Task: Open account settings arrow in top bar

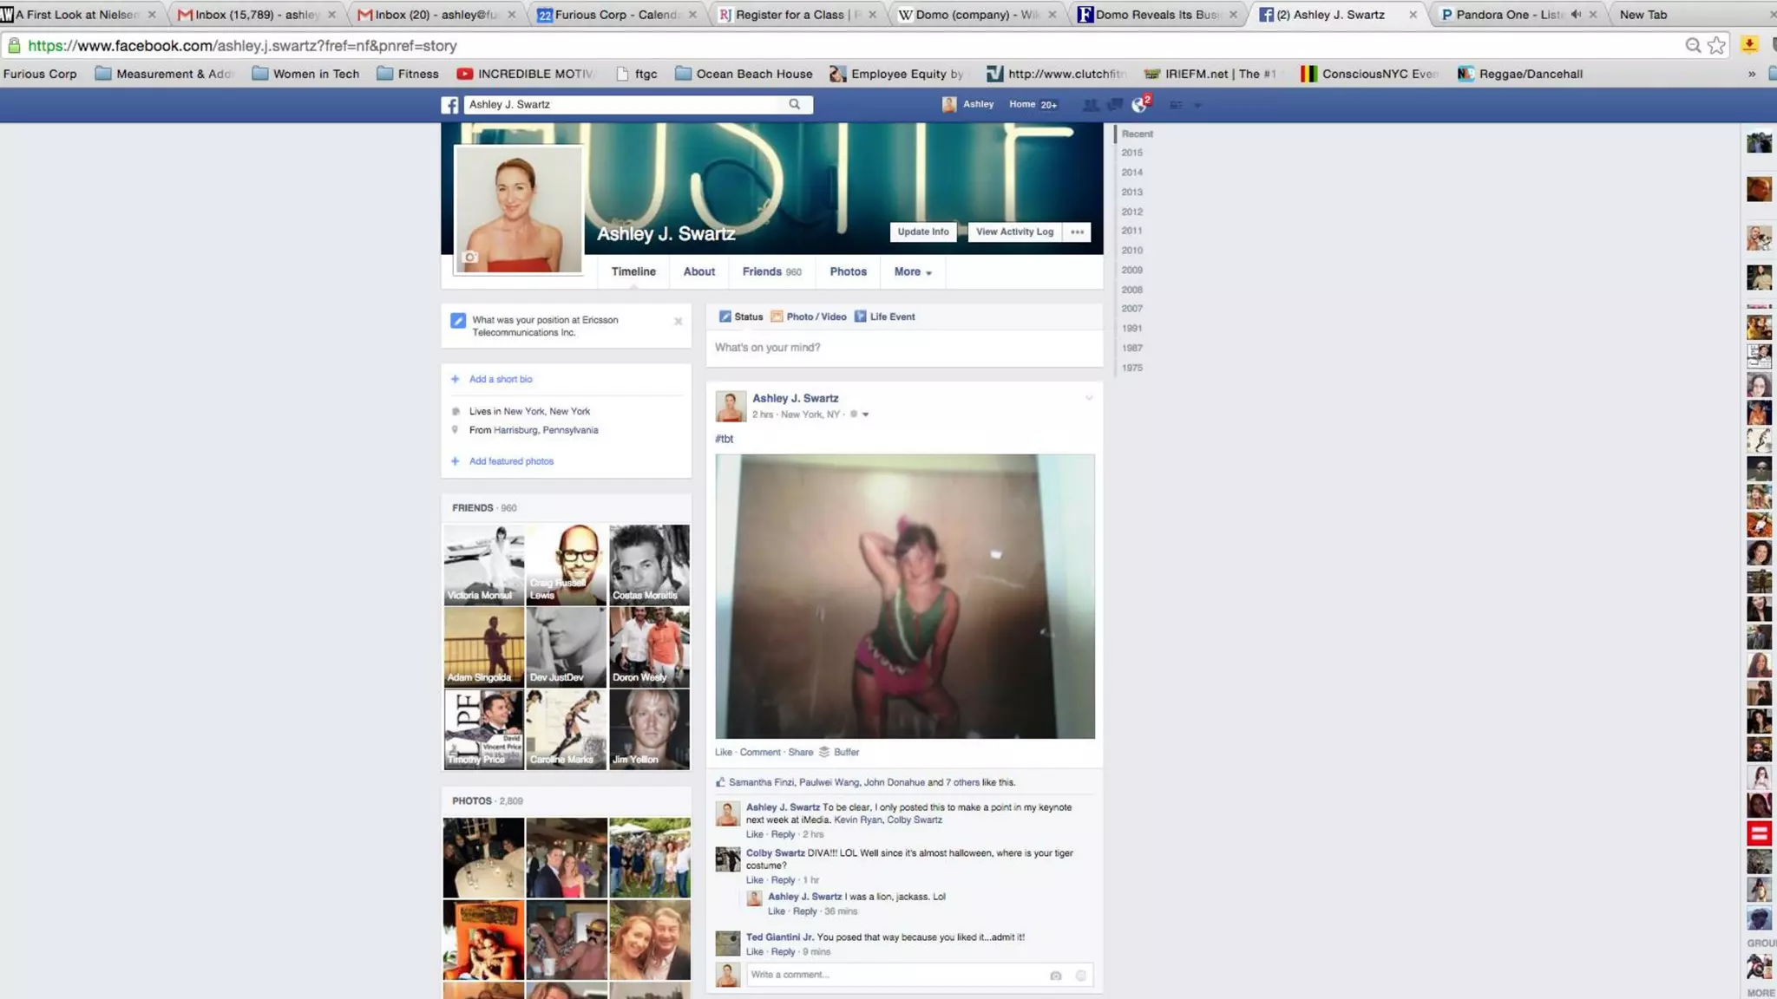Action: click(1197, 105)
